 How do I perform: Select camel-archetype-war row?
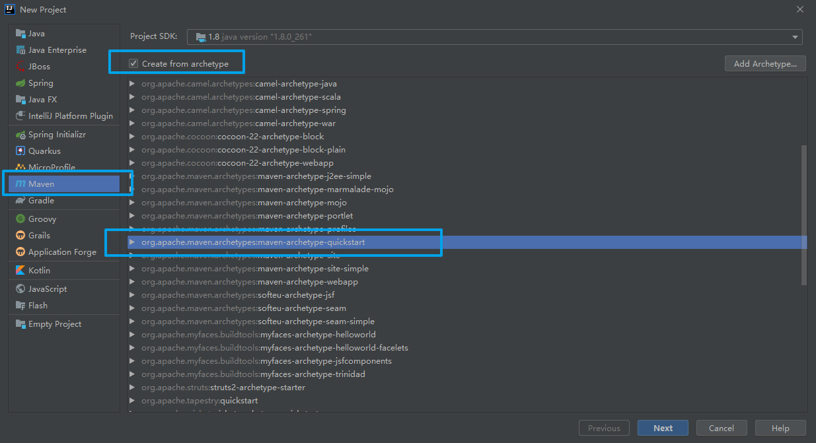468,123
